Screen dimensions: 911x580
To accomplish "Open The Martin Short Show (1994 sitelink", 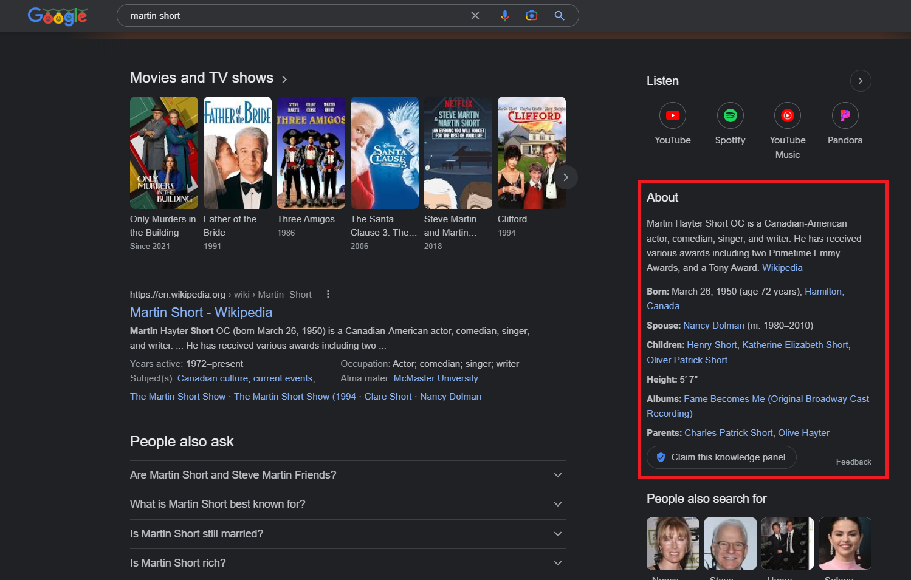I will tap(295, 397).
